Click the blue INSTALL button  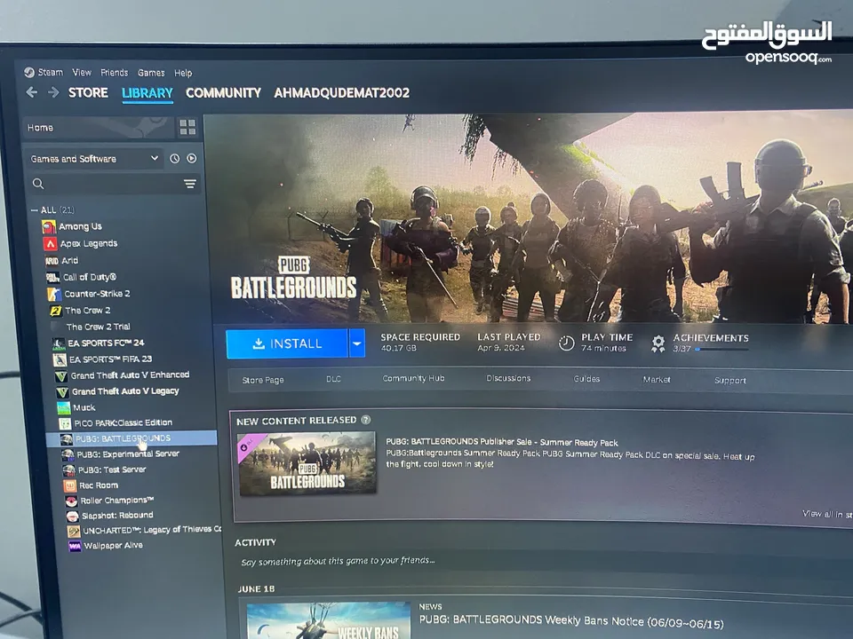tap(287, 343)
